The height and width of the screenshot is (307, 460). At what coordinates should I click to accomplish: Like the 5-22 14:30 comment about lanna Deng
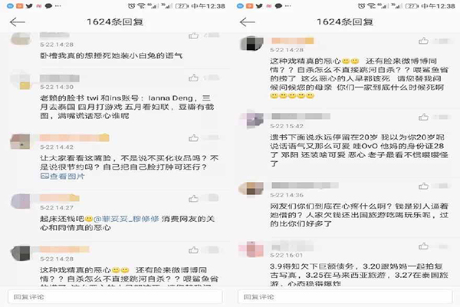(193, 78)
